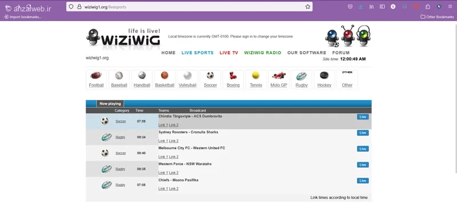Open the Pocket save icon in toolbar
Image resolution: width=457 pixels, height=217 pixels.
point(350,7)
